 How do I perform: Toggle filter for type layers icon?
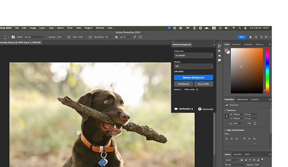(x=250, y=160)
